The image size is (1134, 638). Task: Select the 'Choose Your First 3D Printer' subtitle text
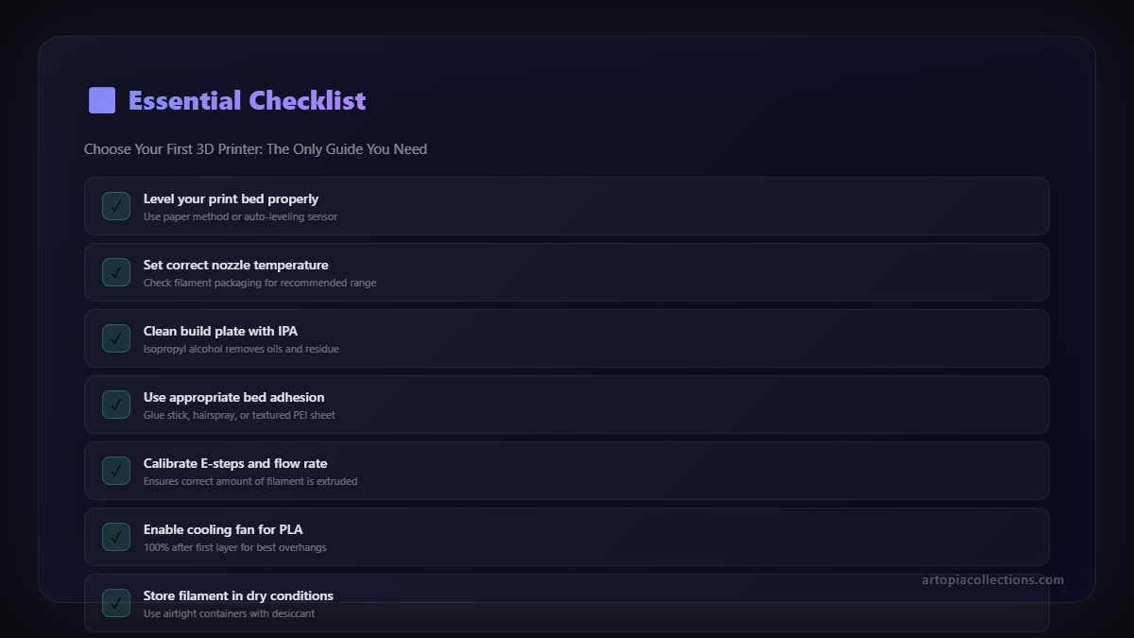(x=255, y=149)
